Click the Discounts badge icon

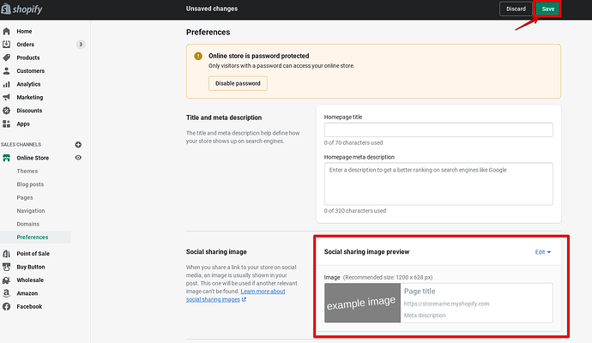click(7, 111)
